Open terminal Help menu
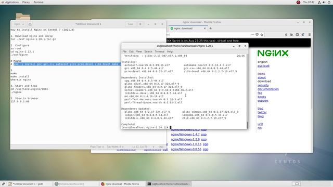Screen dimensions: 333x187 tap(170, 51)
